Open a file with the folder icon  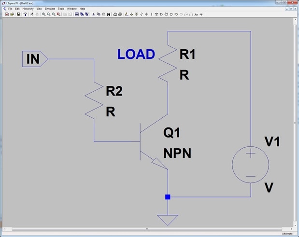click(x=12, y=14)
